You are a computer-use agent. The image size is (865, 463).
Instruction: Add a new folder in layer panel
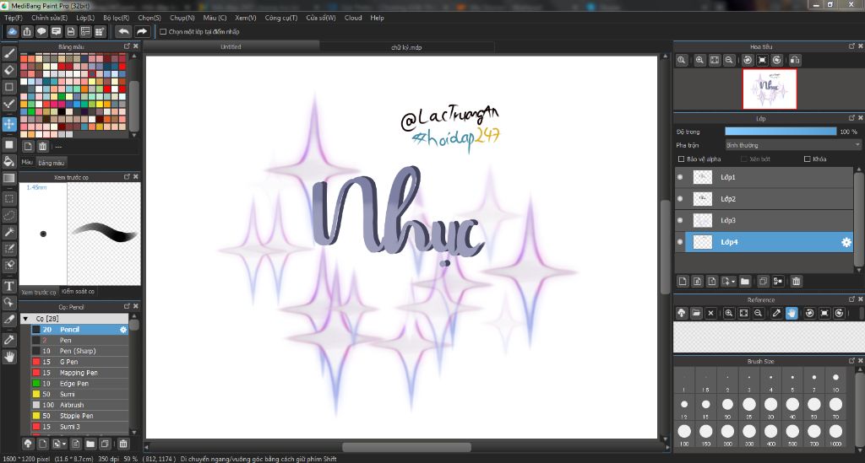tap(745, 282)
